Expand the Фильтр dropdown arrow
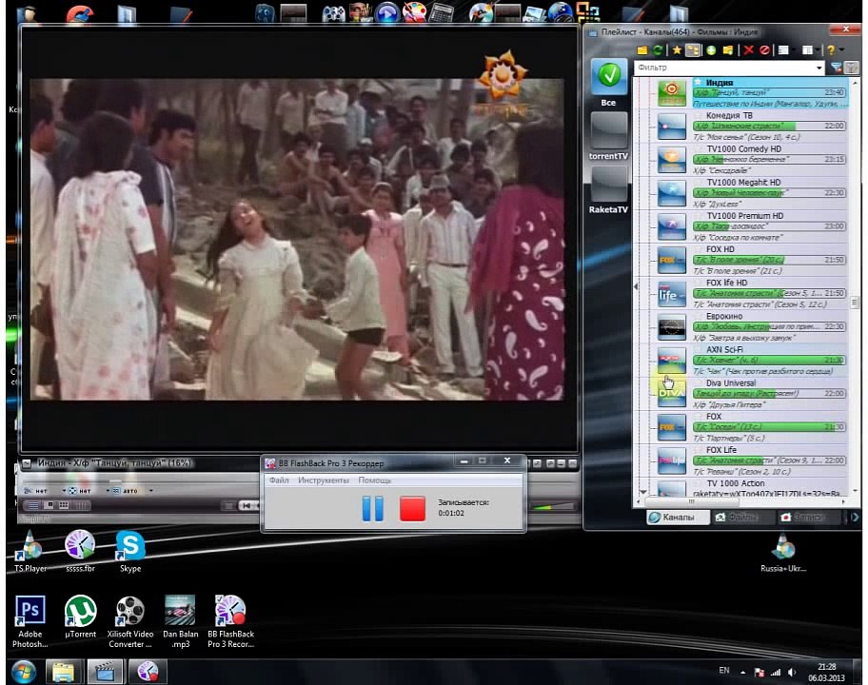Image resolution: width=868 pixels, height=685 pixels. (x=819, y=68)
